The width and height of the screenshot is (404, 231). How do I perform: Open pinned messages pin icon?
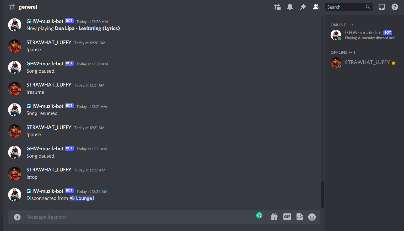click(303, 7)
